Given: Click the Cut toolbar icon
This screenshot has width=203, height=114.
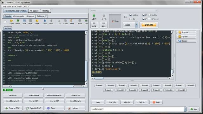Looking at the screenshot, I should pos(59,22).
